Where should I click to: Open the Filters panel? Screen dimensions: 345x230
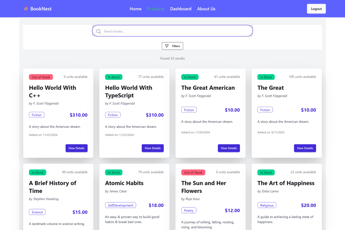(172, 46)
